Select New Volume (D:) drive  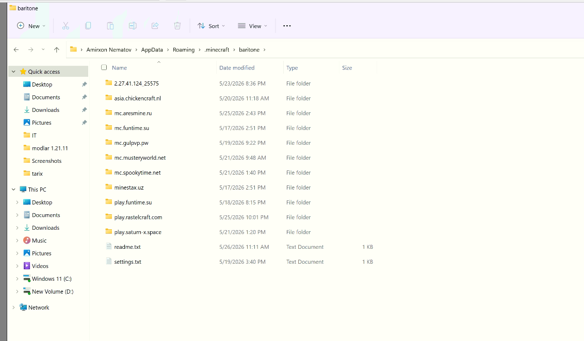click(53, 292)
